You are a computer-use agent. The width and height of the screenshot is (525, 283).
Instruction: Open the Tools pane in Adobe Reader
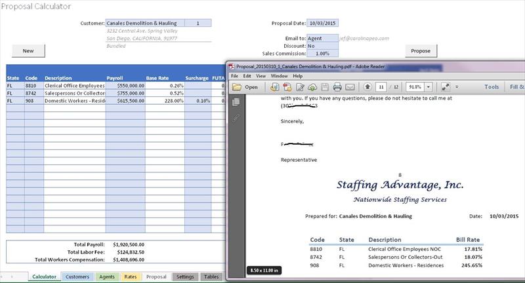coord(492,87)
